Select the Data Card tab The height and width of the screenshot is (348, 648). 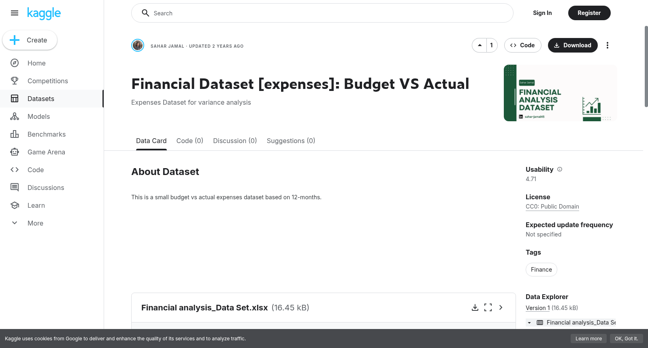click(151, 141)
